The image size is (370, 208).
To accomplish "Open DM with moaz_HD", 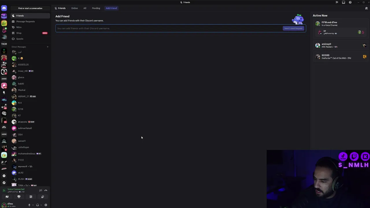I will pos(30,71).
